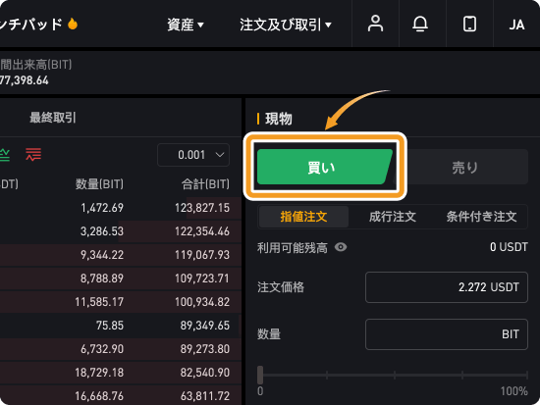Click the flame icon beside ローンチパッド
Screen dimensions: 540x405
point(73,24)
